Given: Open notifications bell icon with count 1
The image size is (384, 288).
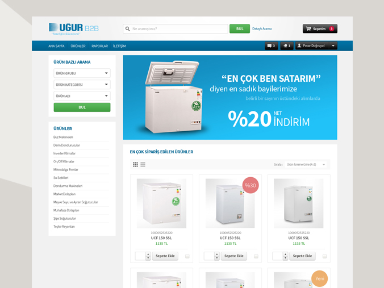Looking at the screenshot, I should point(287,45).
